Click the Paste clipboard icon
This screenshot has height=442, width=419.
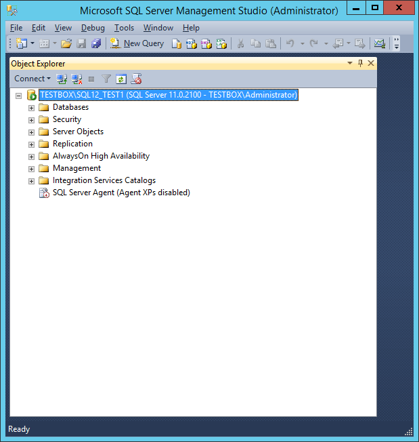[x=271, y=43]
